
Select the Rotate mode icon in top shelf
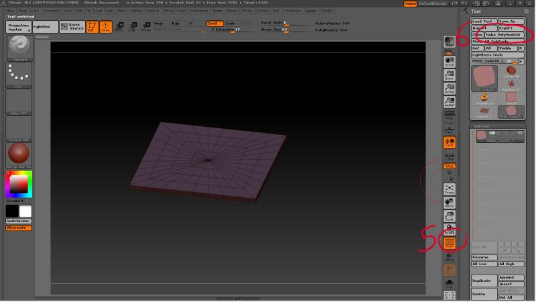[146, 27]
